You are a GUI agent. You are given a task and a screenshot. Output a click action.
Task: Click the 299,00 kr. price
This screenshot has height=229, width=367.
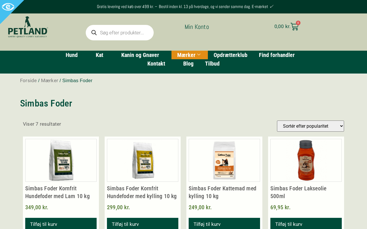(x=118, y=207)
